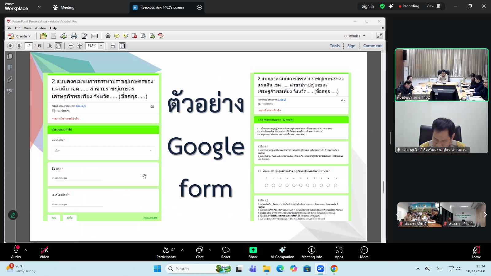The height and width of the screenshot is (276, 491).
Task: Open the Page Thumbnails panel in the sidebar
Action: pyautogui.click(x=10, y=56)
